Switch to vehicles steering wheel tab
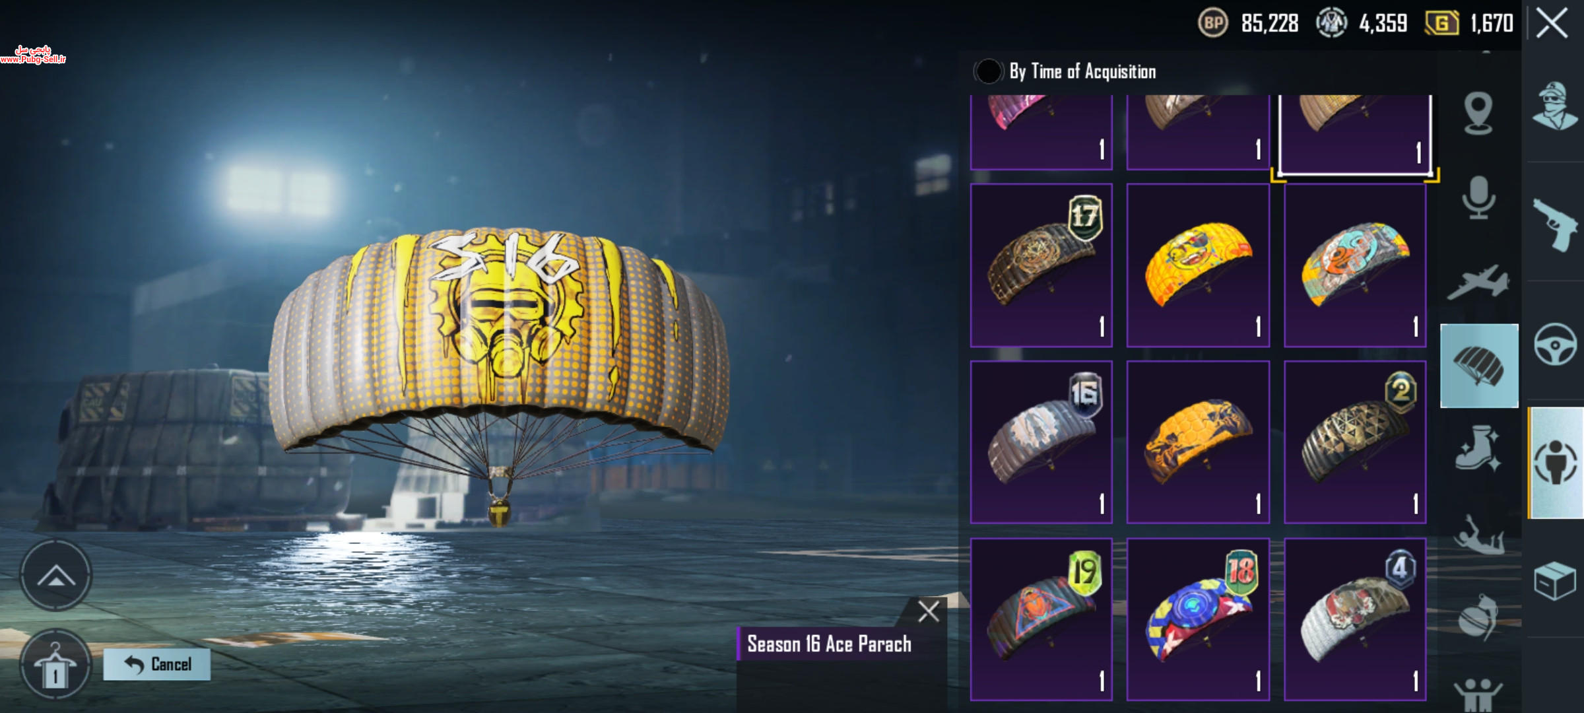Viewport: 1584px width, 713px height. 1556,344
